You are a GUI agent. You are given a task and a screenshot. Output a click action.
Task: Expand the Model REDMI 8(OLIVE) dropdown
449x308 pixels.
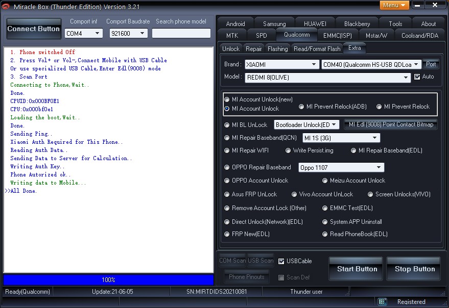(x=327, y=78)
